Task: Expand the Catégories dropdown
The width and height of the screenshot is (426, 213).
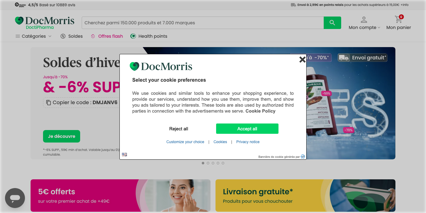Action: click(36, 36)
